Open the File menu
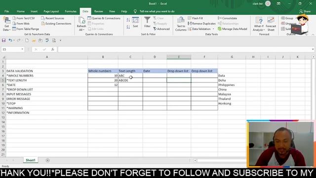This screenshot has height=178, width=316. click(6, 11)
